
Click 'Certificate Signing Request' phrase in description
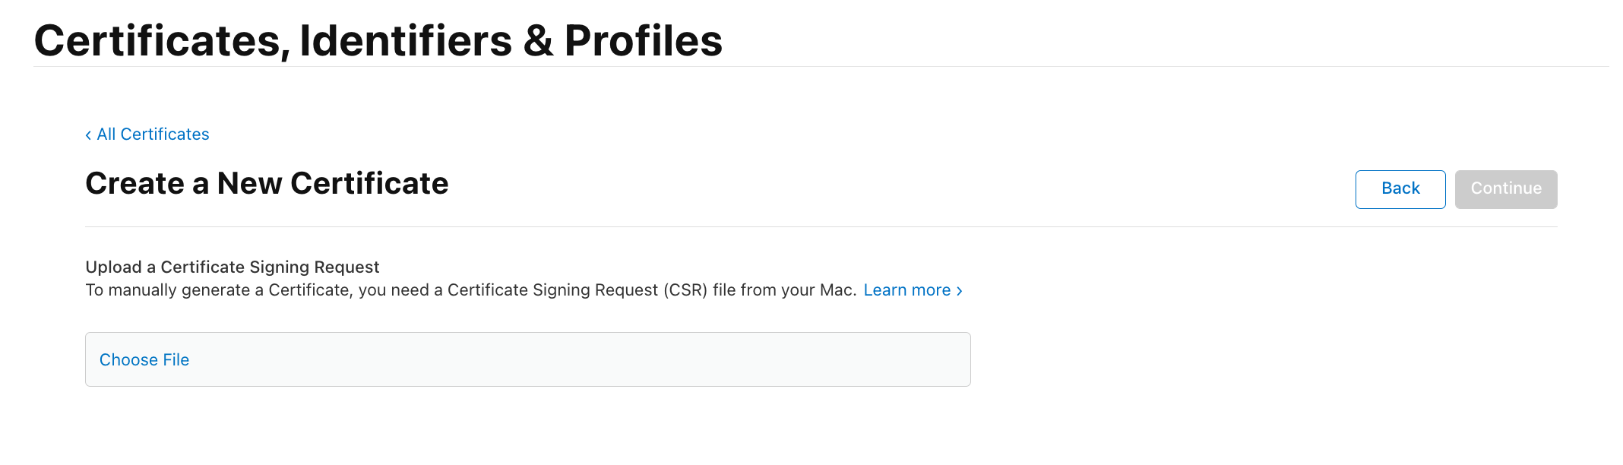point(552,290)
